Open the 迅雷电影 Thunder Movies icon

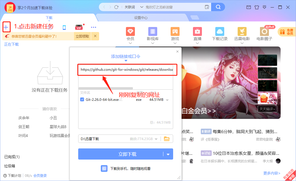pos(242,31)
